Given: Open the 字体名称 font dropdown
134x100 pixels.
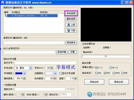Looking at the screenshot, I should tap(31, 68).
